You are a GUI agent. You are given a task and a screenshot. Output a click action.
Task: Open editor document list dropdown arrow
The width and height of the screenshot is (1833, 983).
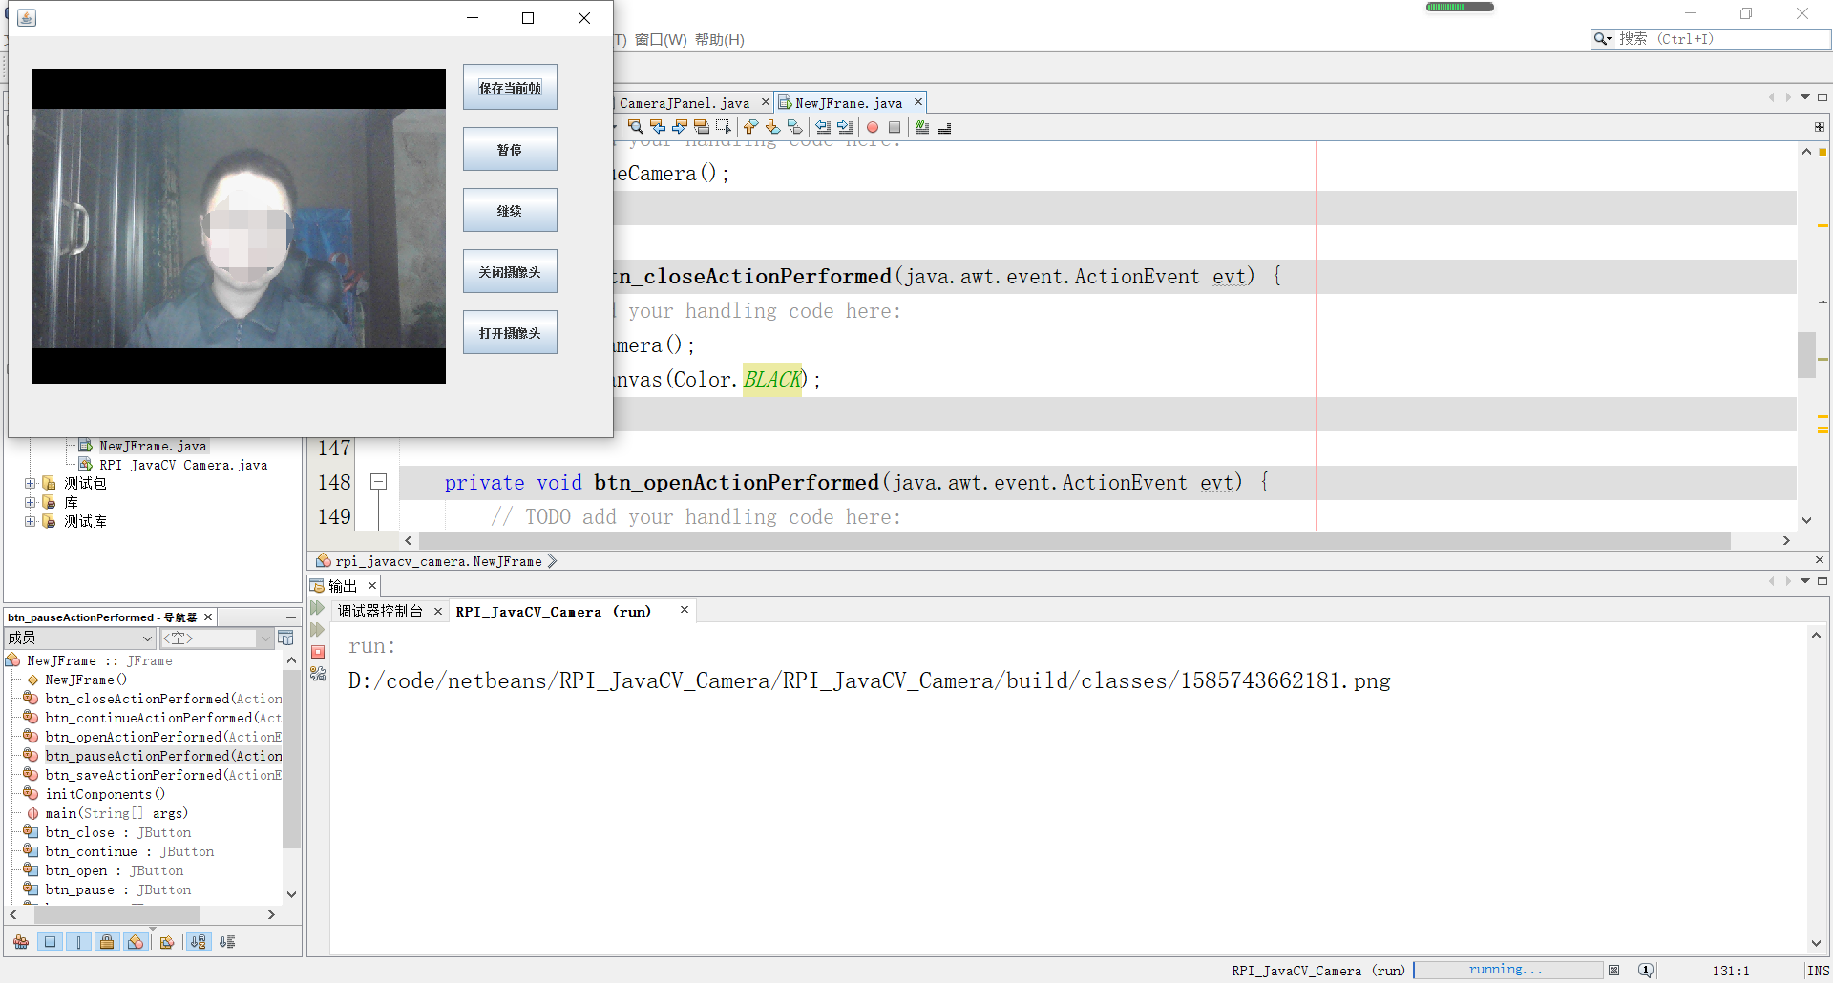click(1805, 97)
